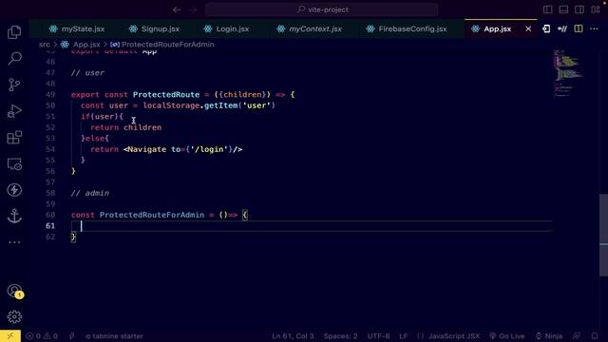
Task: Open Customize Layout icon
Action: coord(596,9)
